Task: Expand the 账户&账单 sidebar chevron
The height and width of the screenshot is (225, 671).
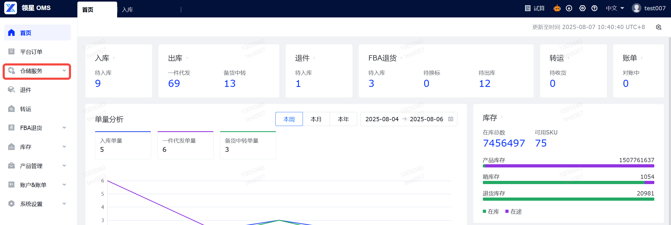Action: pos(64,185)
